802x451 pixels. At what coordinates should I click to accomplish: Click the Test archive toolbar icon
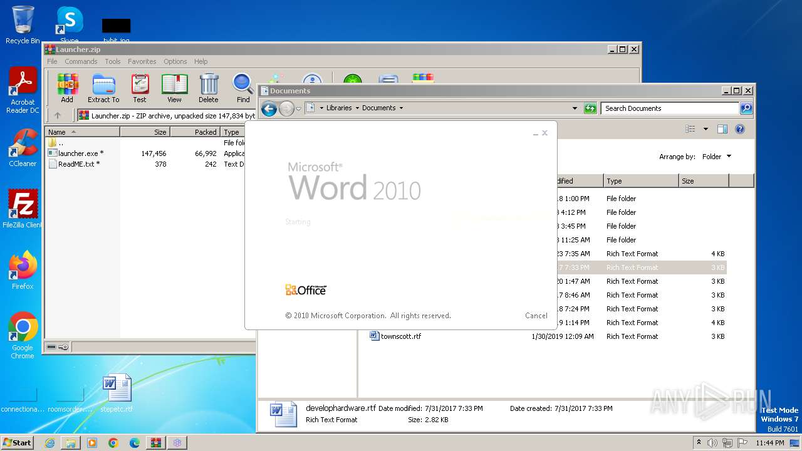(x=140, y=88)
